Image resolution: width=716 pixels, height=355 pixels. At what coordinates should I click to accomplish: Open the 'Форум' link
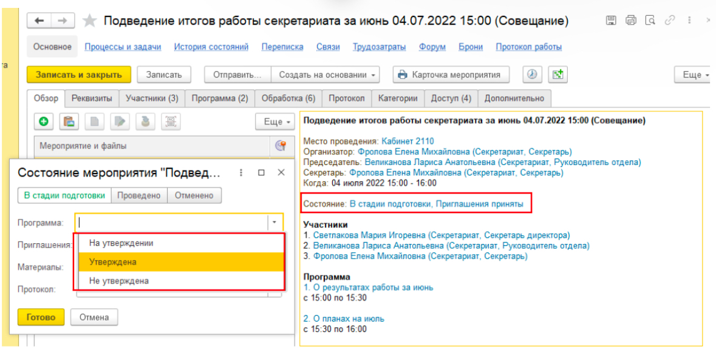coord(432,47)
